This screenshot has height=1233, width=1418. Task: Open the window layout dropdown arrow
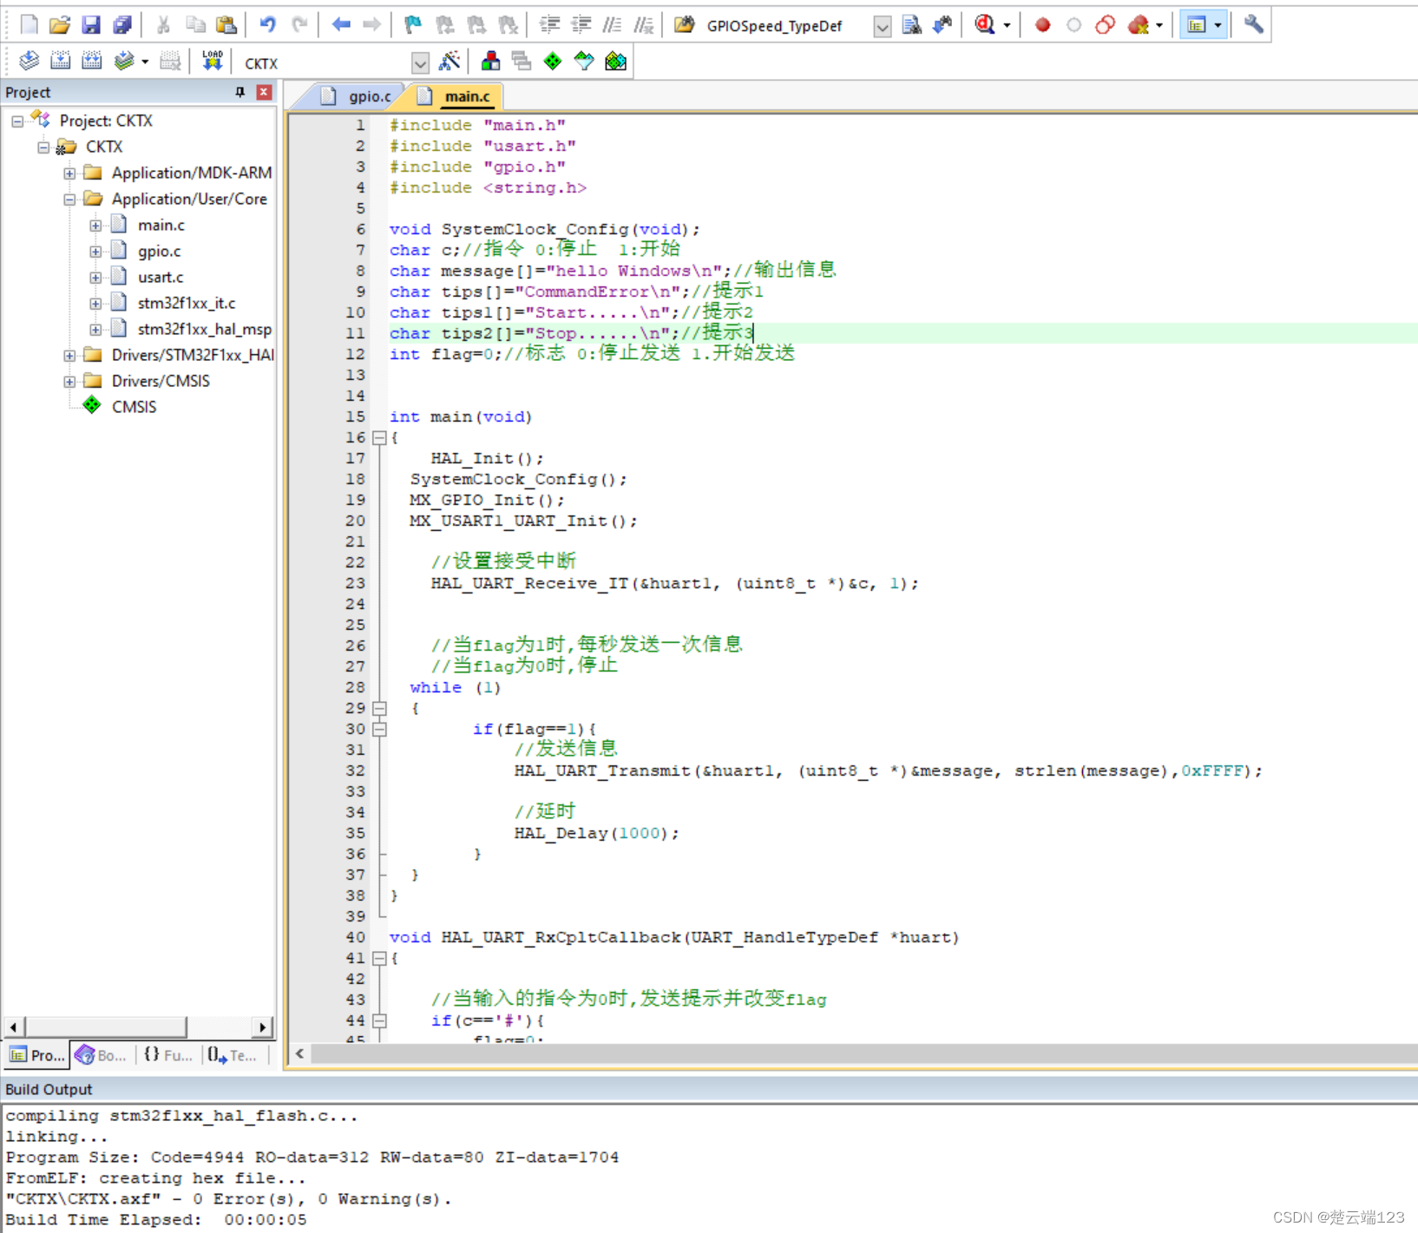[x=1218, y=25]
